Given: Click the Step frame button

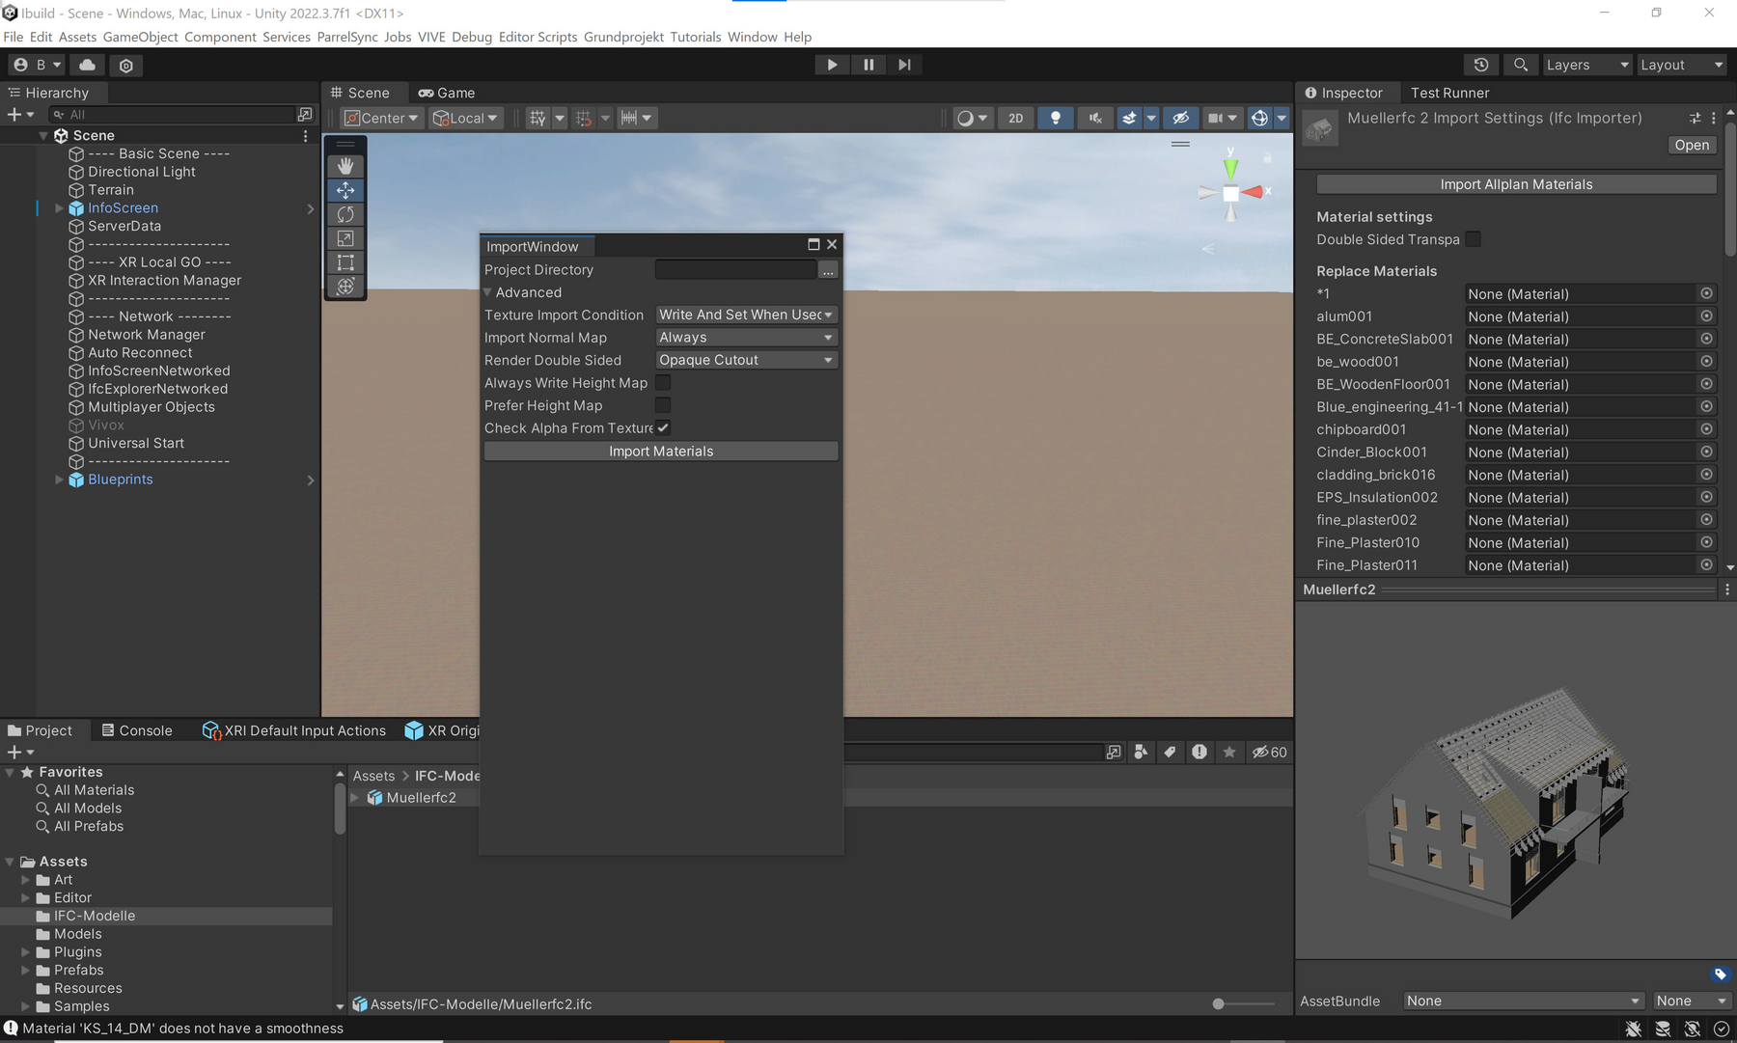Looking at the screenshot, I should (904, 65).
